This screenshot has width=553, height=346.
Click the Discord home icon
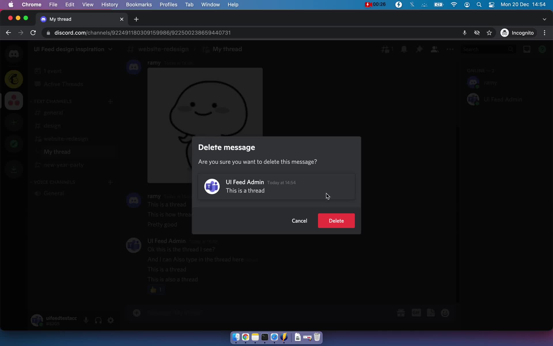tap(14, 54)
